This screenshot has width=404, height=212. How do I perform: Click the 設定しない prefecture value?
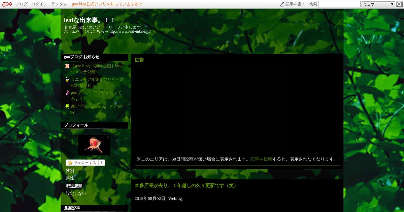[76, 193]
